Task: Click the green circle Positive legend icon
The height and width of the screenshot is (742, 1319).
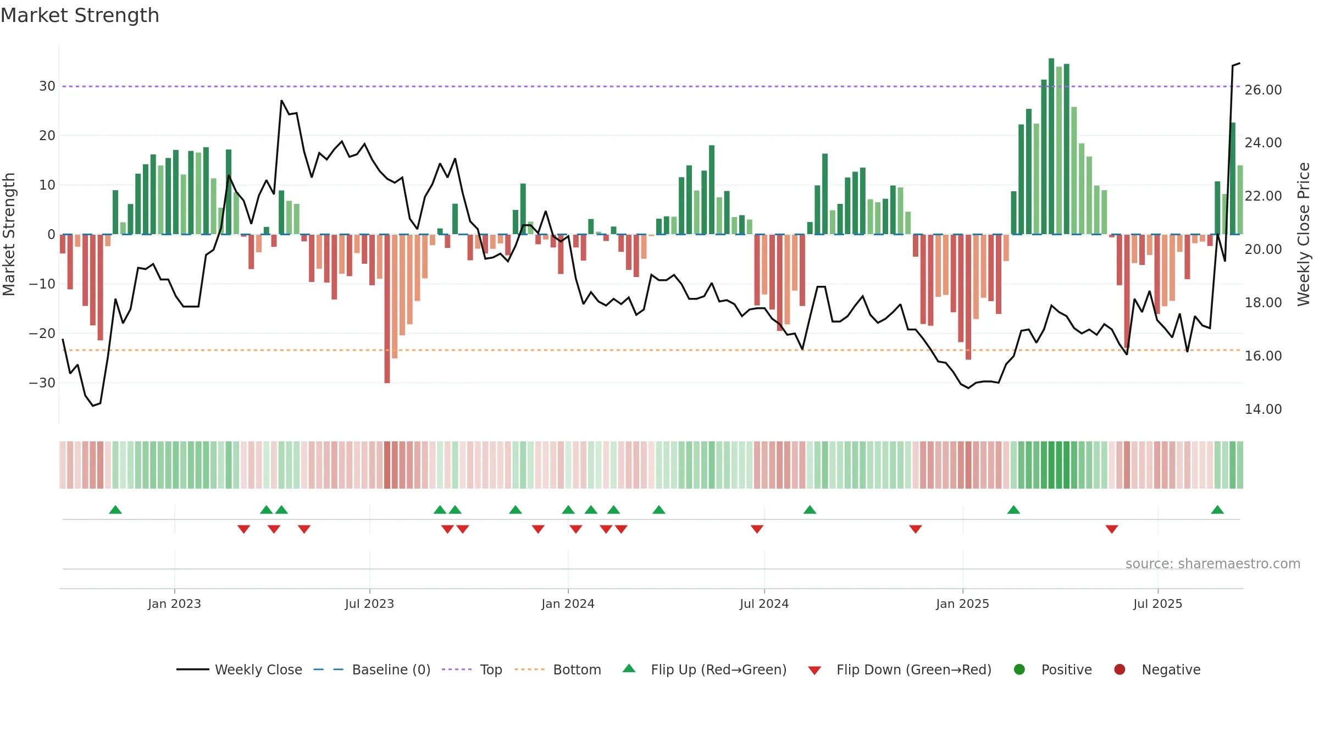Action: point(1019,669)
